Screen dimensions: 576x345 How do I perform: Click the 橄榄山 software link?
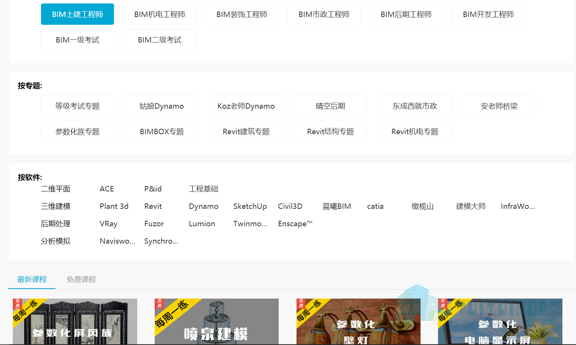tap(423, 206)
